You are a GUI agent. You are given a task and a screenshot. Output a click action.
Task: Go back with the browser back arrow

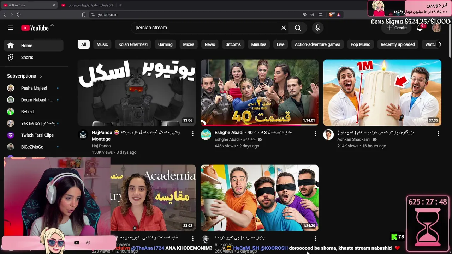coord(5,14)
